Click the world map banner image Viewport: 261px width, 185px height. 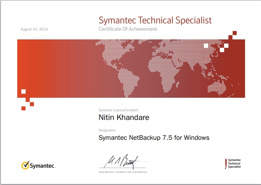tap(131, 69)
